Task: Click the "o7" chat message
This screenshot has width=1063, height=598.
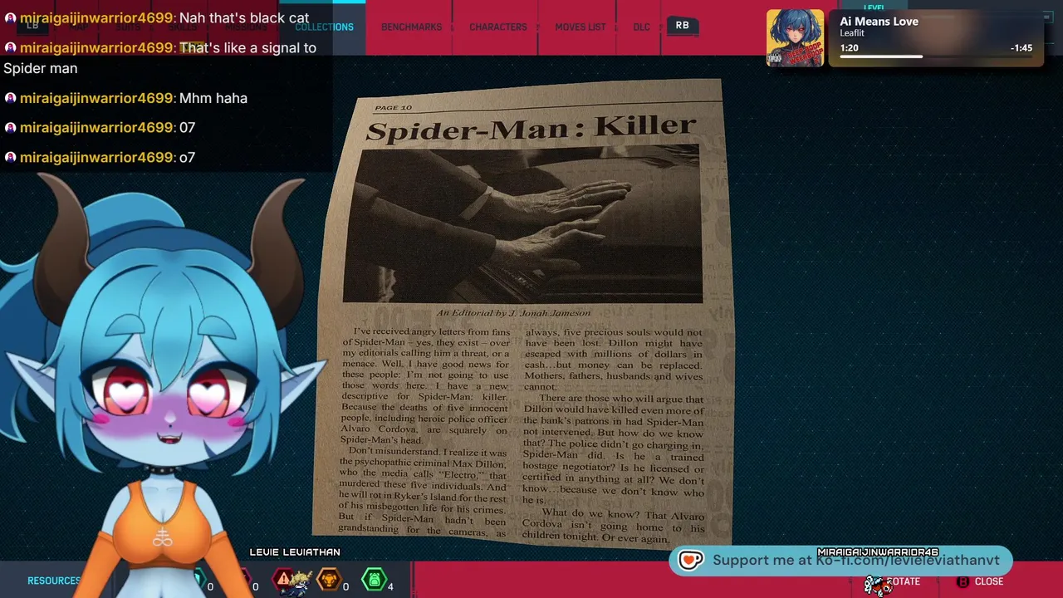Action: 187,157
